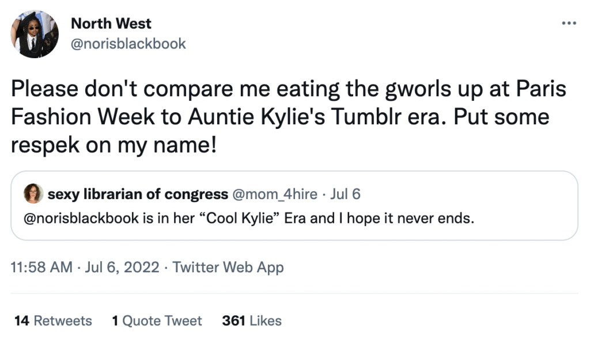Open the three-dot more options menu
590x339 pixels.
point(568,24)
